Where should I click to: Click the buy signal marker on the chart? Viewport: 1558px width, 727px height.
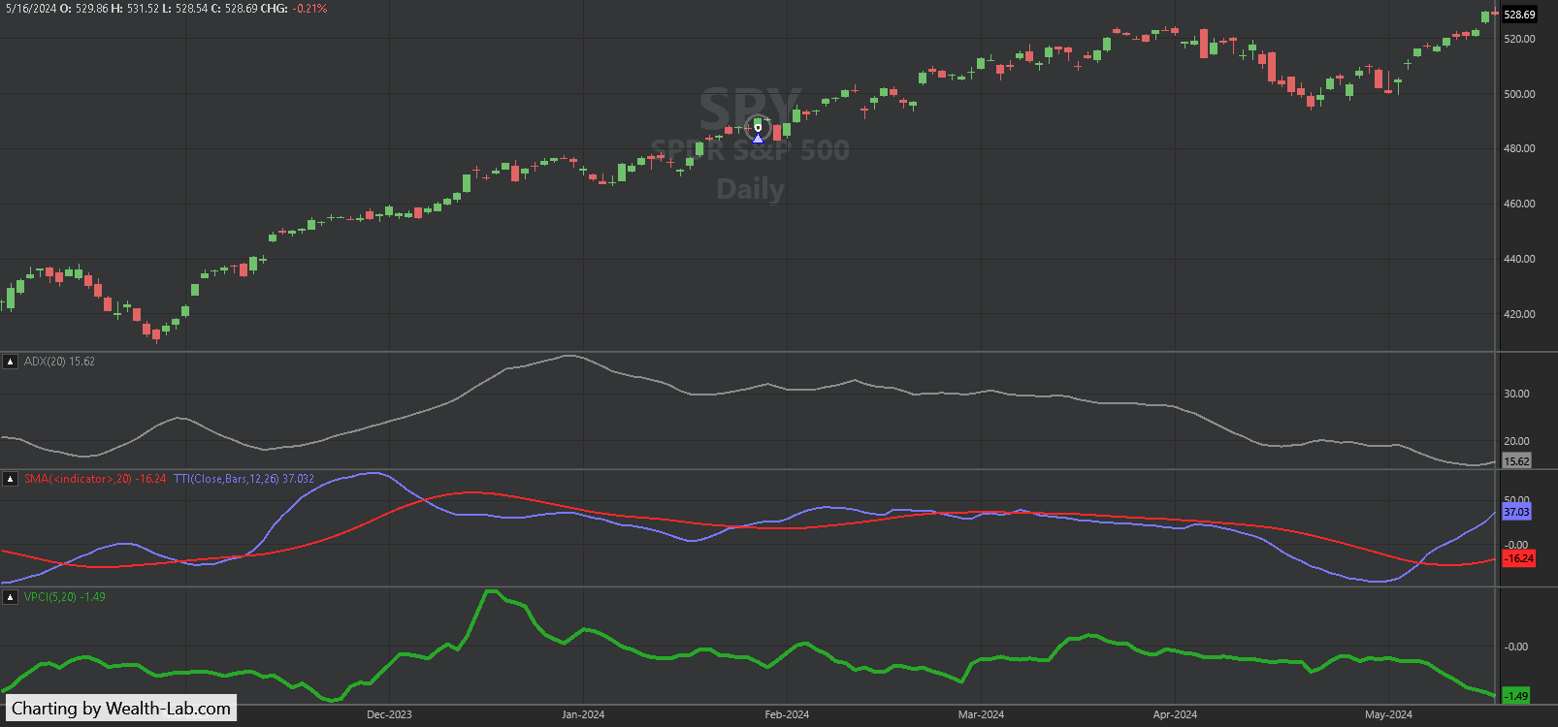pos(758,139)
